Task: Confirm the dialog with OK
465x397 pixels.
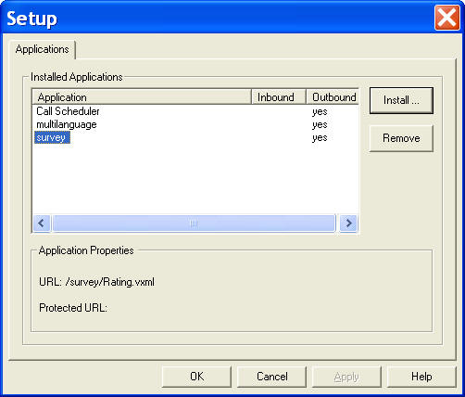Action: pos(196,377)
